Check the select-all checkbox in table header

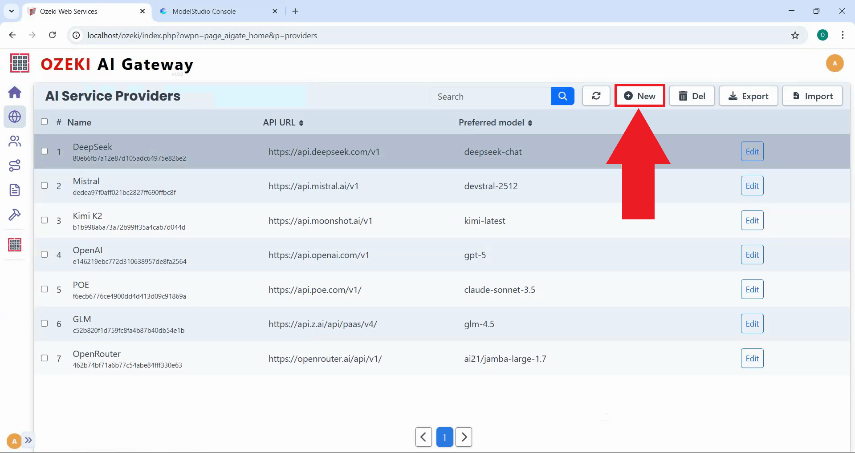click(44, 121)
